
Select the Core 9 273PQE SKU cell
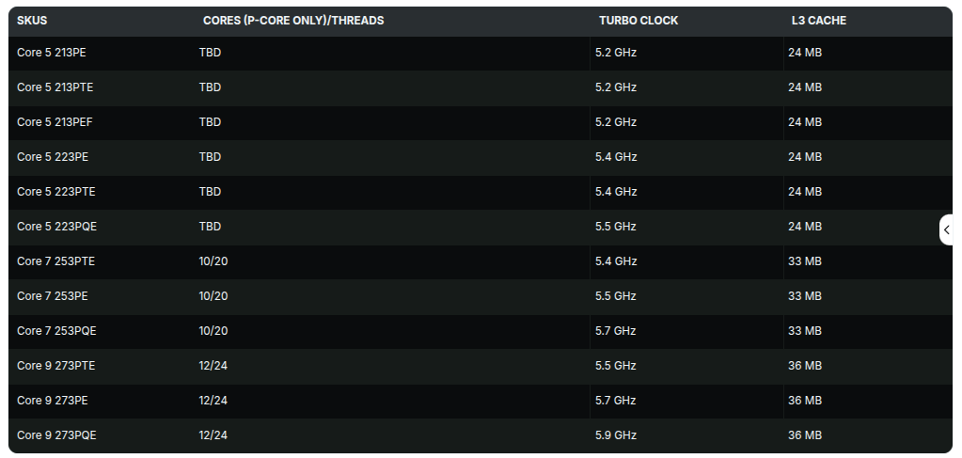pyautogui.click(x=56, y=435)
